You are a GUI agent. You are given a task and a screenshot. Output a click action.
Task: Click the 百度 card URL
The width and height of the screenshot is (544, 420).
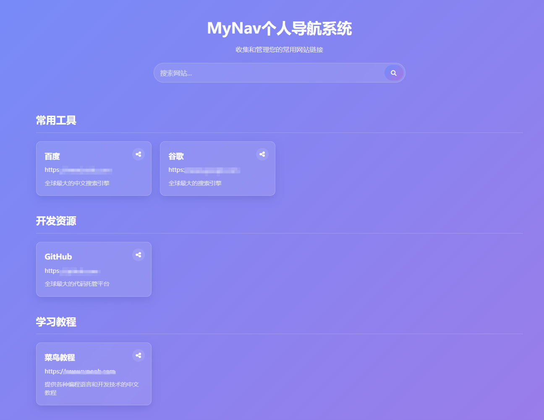pyautogui.click(x=78, y=170)
